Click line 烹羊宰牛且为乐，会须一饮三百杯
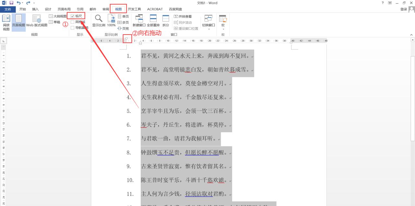This screenshot has width=415, height=206. click(185, 111)
